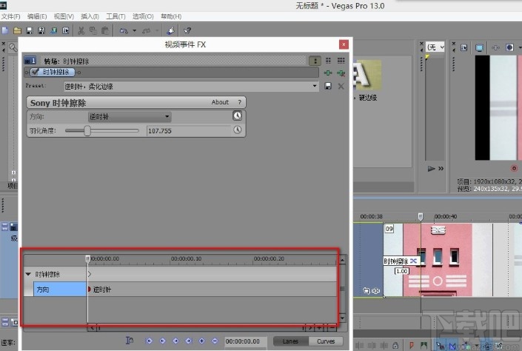Click the What's This help icon
Image resolution: width=522 pixels, height=351 pixels.
[187, 30]
